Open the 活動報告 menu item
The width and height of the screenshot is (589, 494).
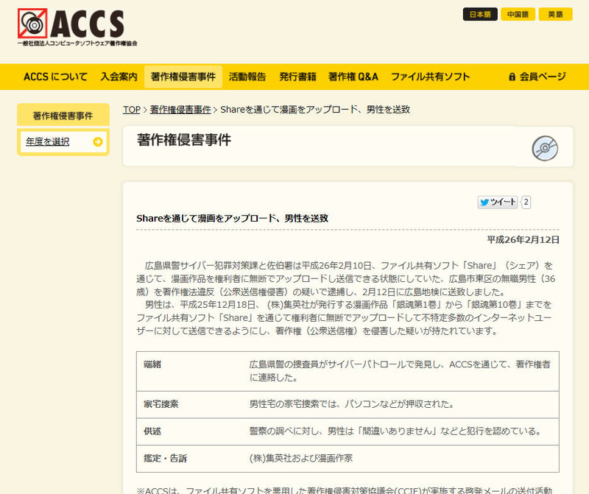click(247, 77)
